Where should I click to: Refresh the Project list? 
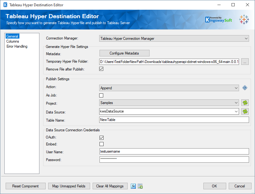click(245, 103)
